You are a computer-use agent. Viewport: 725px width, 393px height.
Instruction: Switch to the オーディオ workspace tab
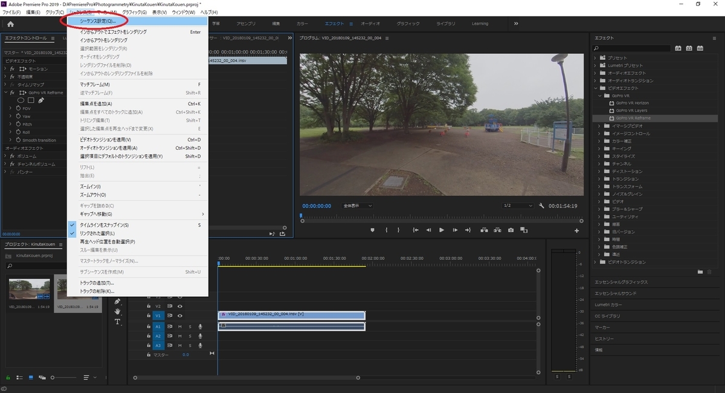pos(370,24)
